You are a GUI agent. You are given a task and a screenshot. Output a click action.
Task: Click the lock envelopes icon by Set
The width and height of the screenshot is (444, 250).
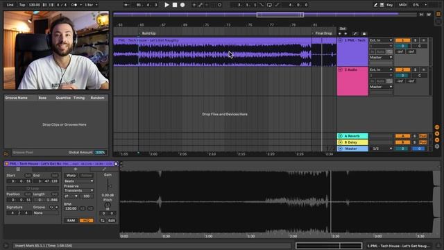click(x=364, y=33)
